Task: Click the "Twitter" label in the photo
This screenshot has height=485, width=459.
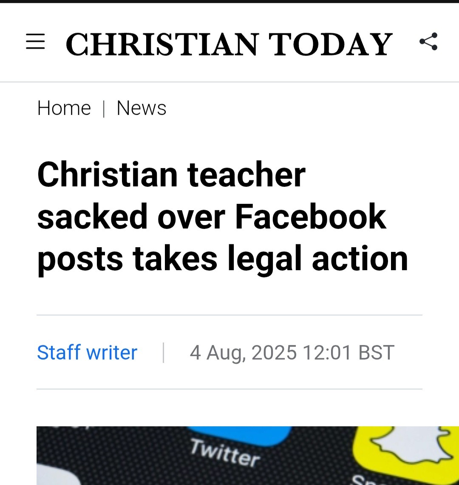Action: [x=225, y=453]
